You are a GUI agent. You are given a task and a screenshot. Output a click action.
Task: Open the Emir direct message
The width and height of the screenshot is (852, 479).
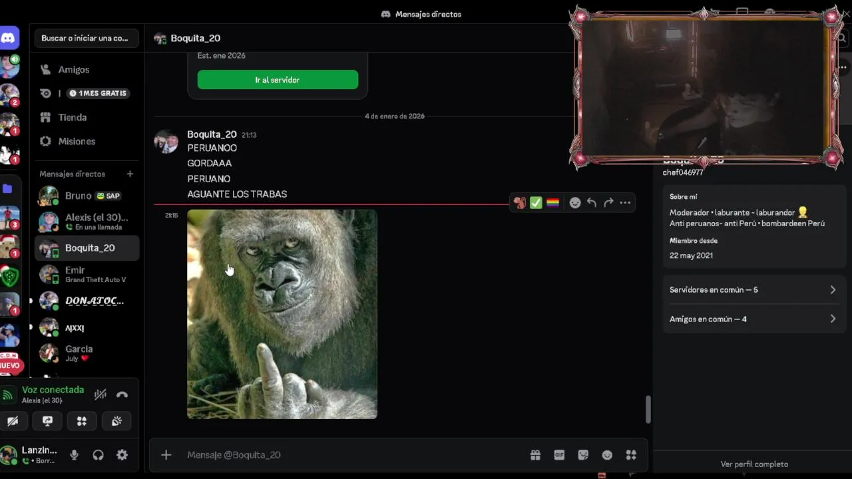tap(87, 274)
